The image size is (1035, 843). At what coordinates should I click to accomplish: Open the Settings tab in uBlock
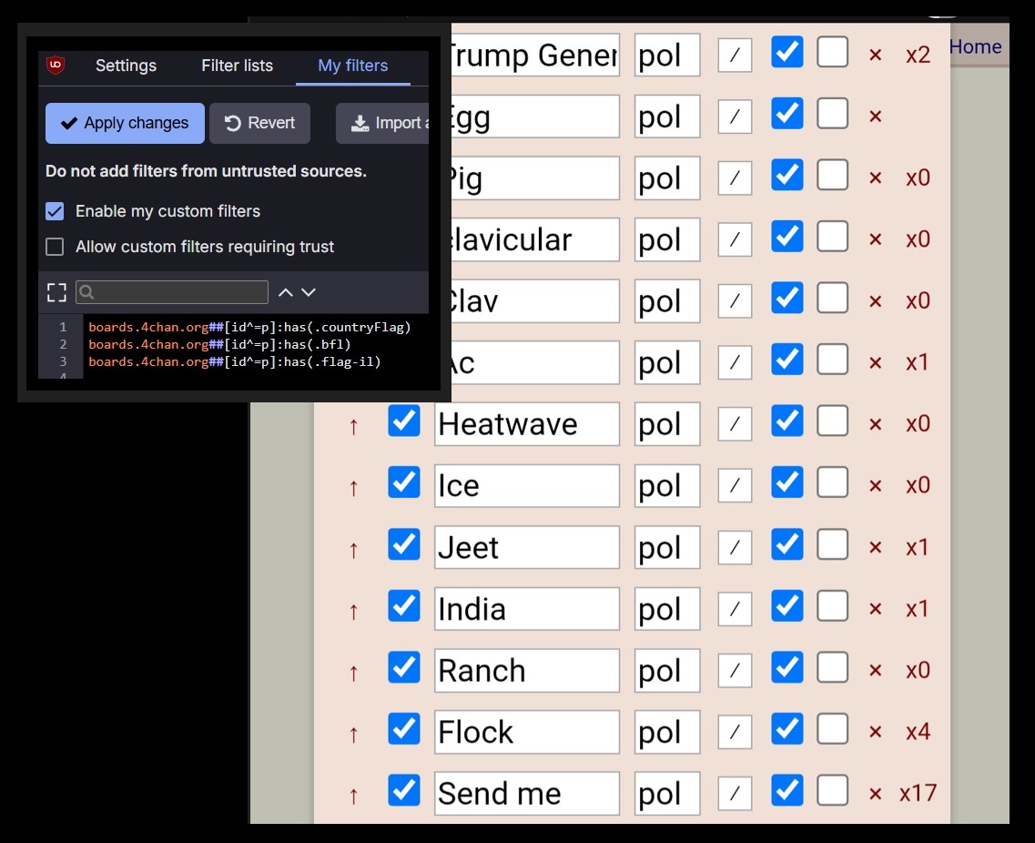(x=126, y=66)
